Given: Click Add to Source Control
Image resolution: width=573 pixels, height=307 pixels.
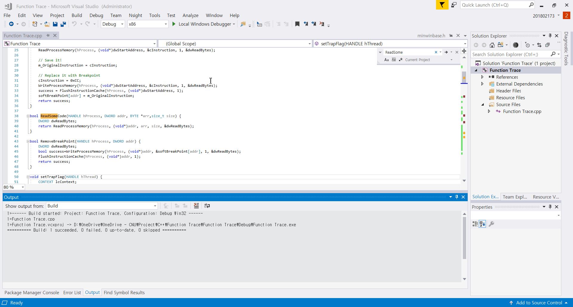Looking at the screenshot, I should tap(539, 303).
